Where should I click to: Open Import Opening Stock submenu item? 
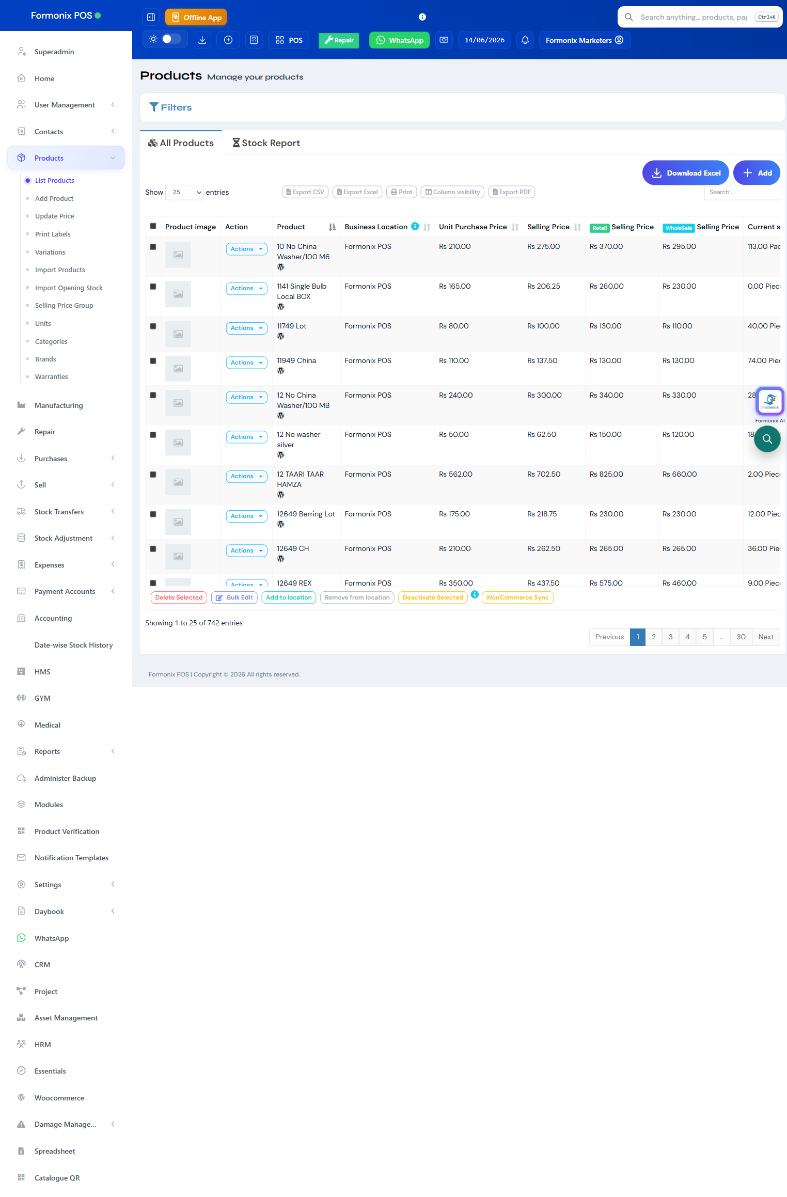(69, 288)
